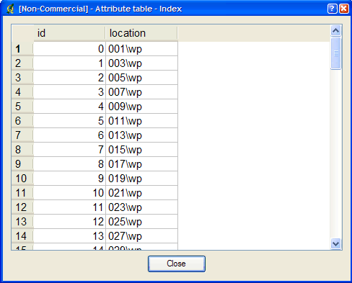Click location cell 005\wp
This screenshot has height=283, width=352.
pyautogui.click(x=141, y=78)
